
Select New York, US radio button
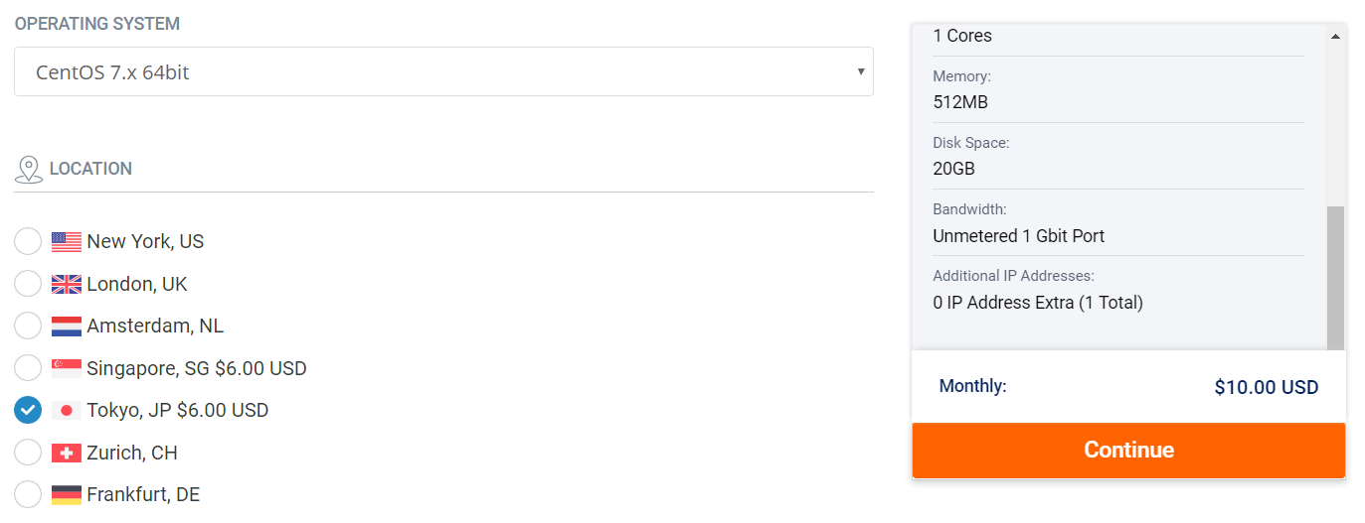pyautogui.click(x=29, y=241)
